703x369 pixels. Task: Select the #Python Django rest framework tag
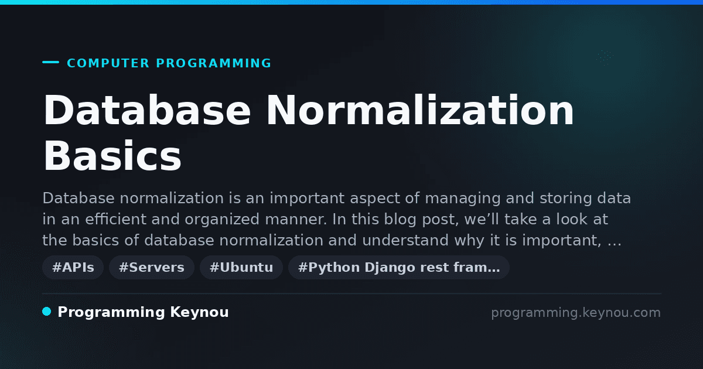click(x=399, y=268)
